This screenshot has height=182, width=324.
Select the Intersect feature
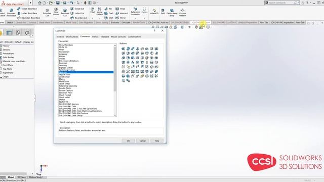121,13
